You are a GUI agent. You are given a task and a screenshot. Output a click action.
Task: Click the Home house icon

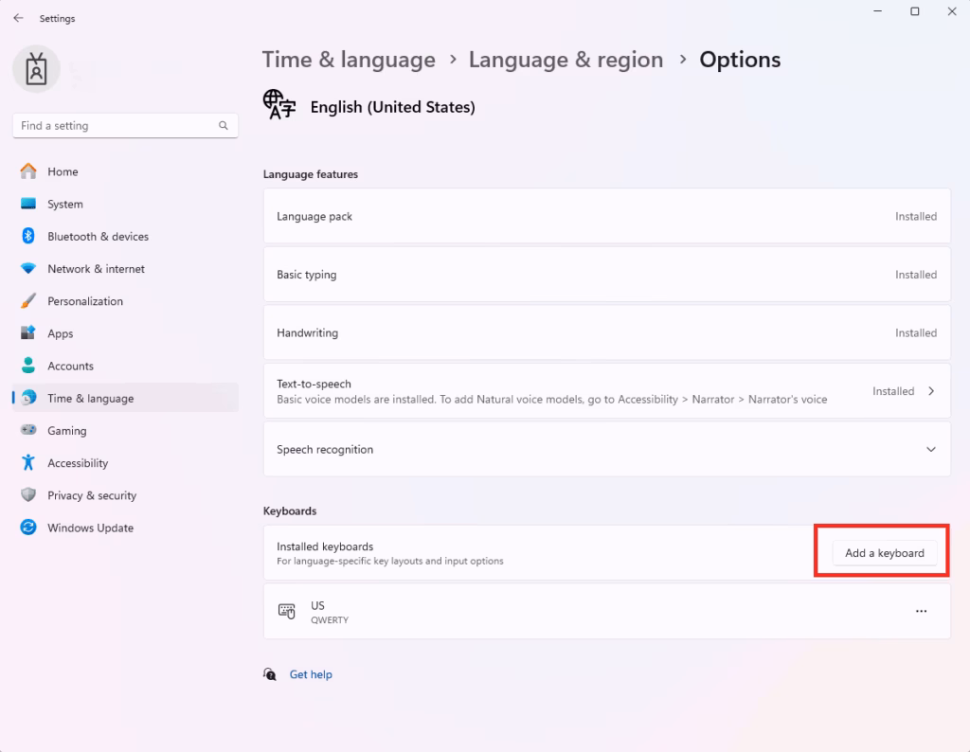coord(28,171)
